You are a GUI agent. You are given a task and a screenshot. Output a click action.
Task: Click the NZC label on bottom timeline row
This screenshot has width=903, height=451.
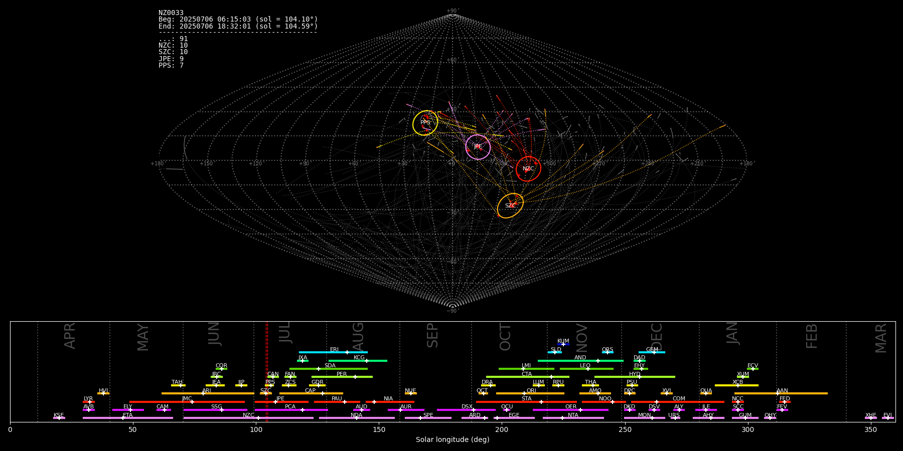pos(248,415)
